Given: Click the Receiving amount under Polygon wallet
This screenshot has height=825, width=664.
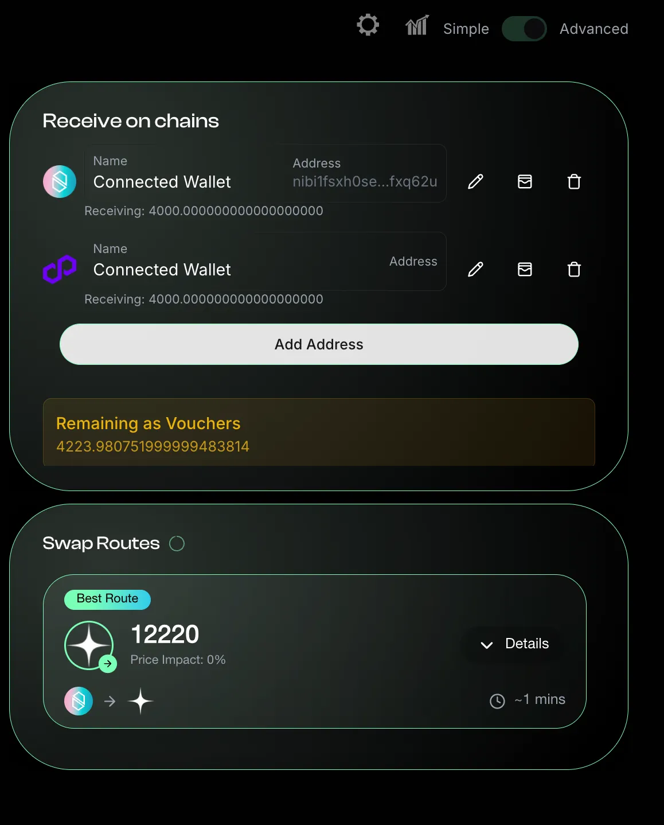Looking at the screenshot, I should (204, 299).
